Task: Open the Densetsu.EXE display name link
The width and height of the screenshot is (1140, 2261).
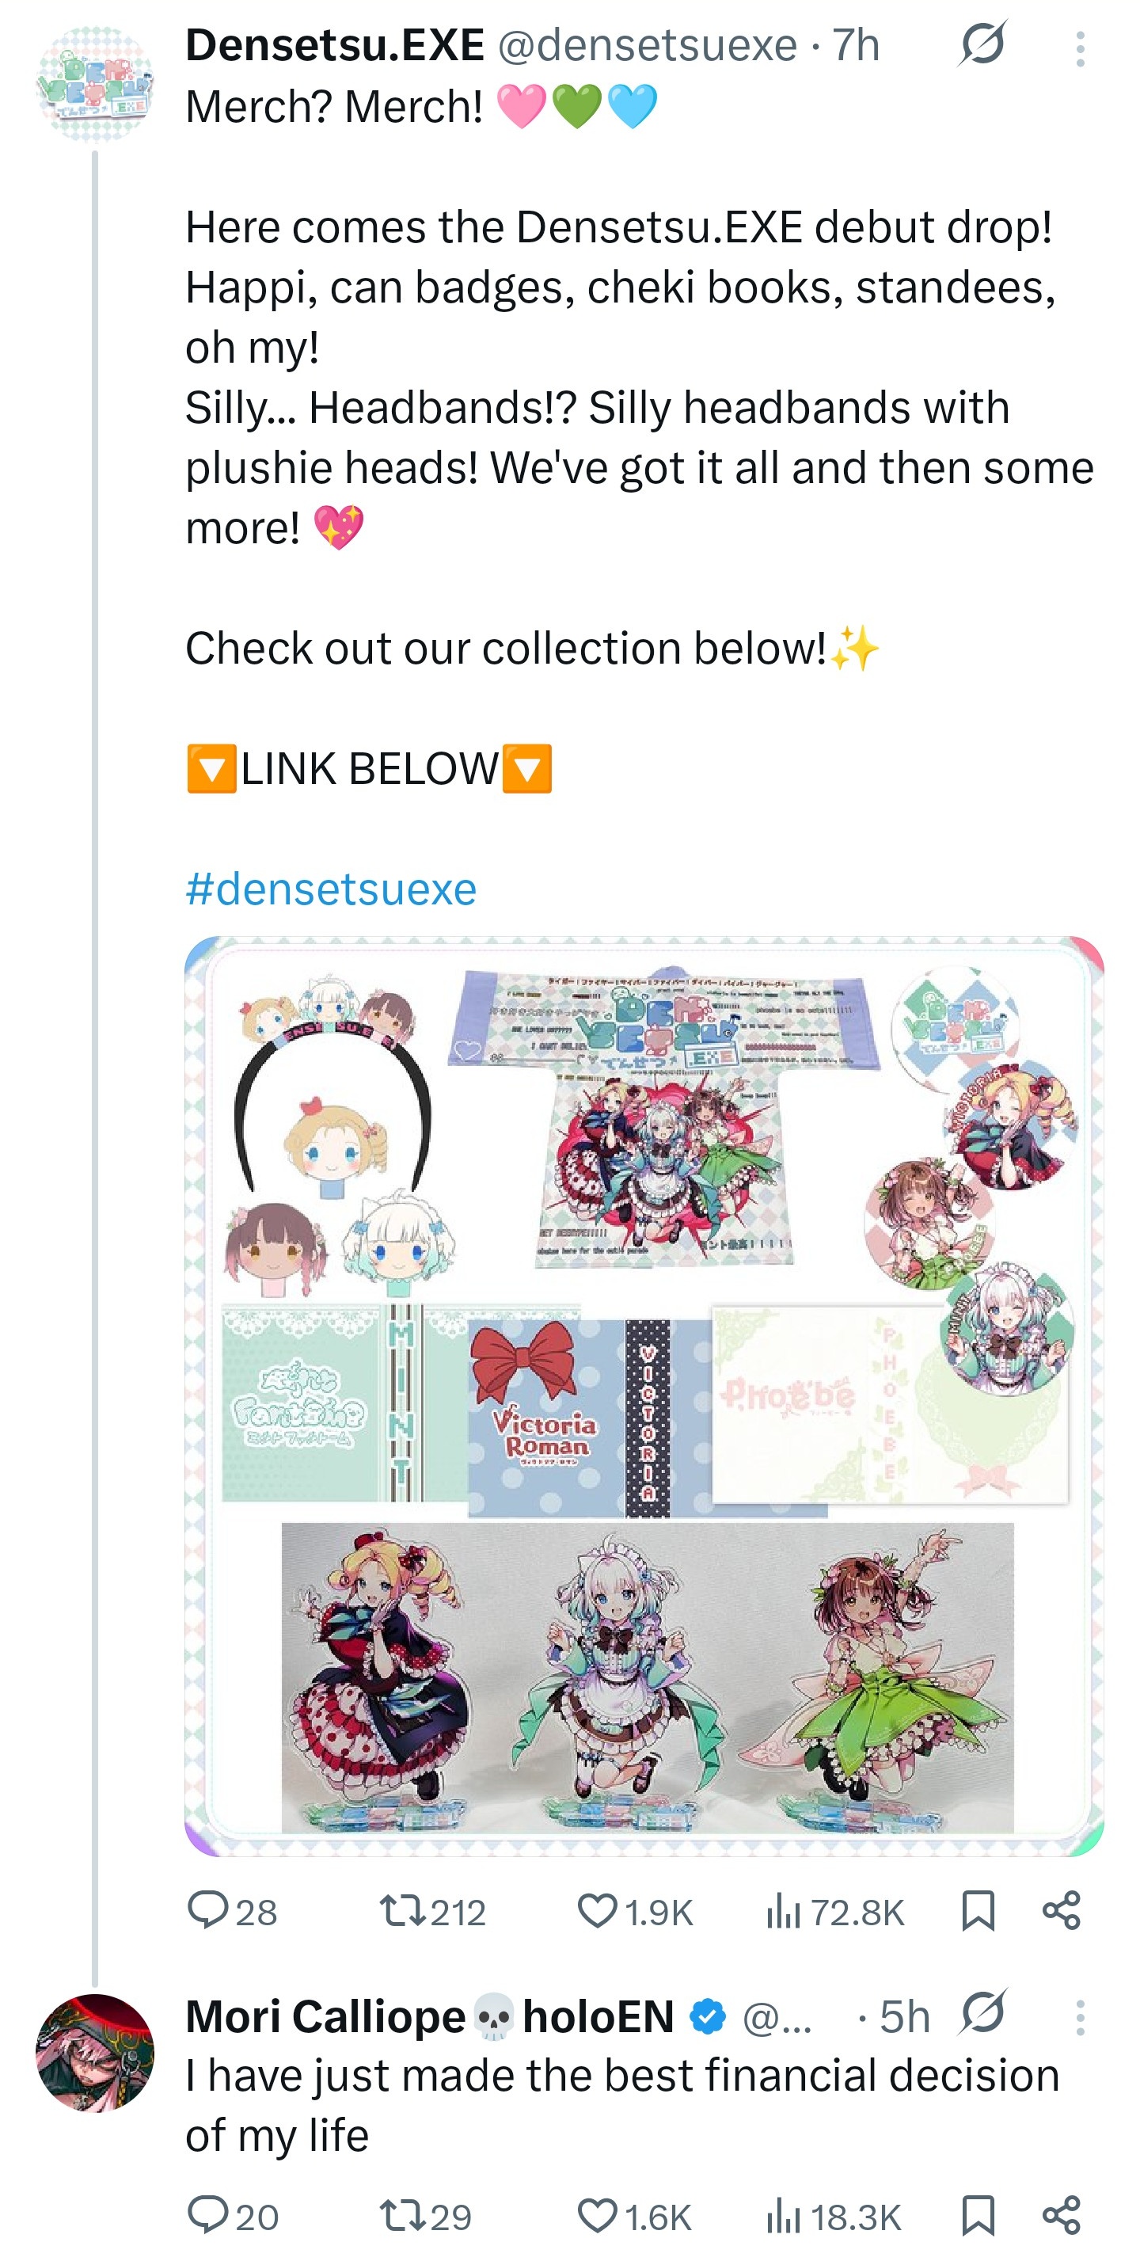Action: [334, 44]
